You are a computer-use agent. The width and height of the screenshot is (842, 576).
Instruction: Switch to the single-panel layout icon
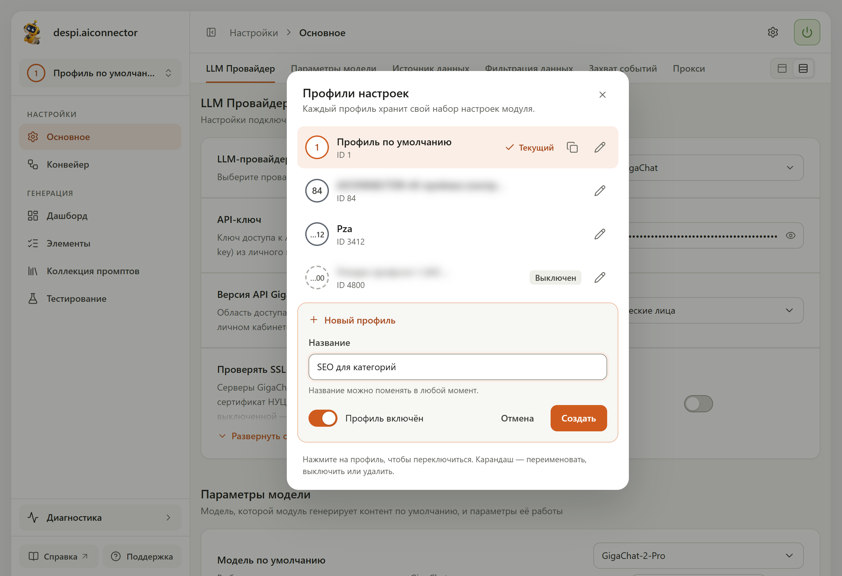click(x=782, y=68)
